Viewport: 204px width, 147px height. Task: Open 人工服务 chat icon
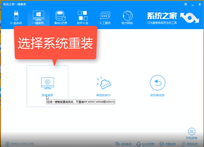pyautogui.click(x=105, y=18)
